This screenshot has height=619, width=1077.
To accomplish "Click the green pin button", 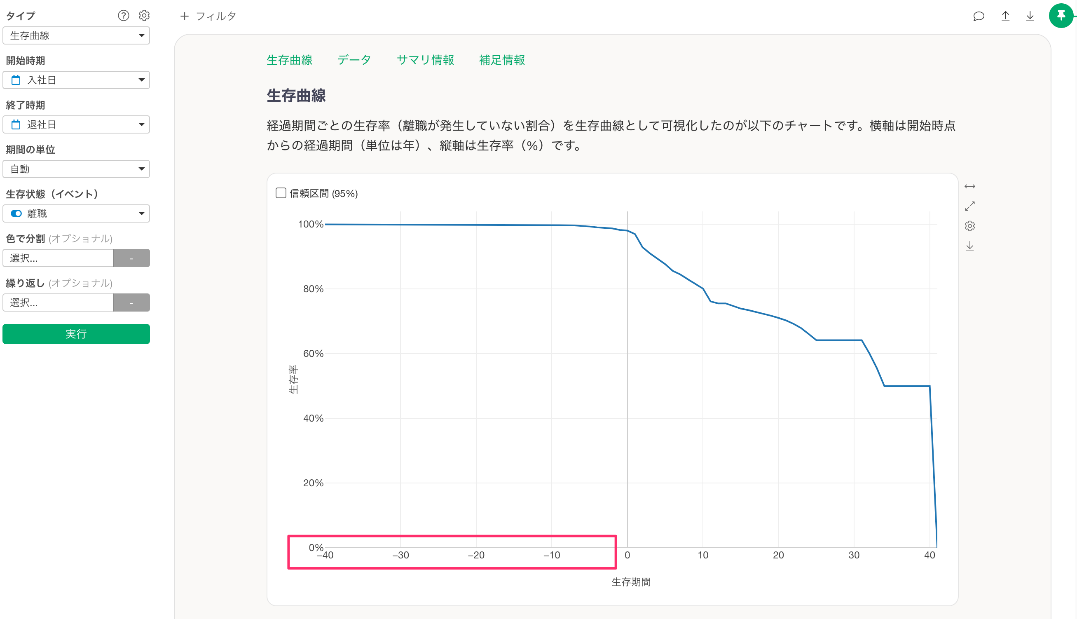I will [x=1061, y=16].
